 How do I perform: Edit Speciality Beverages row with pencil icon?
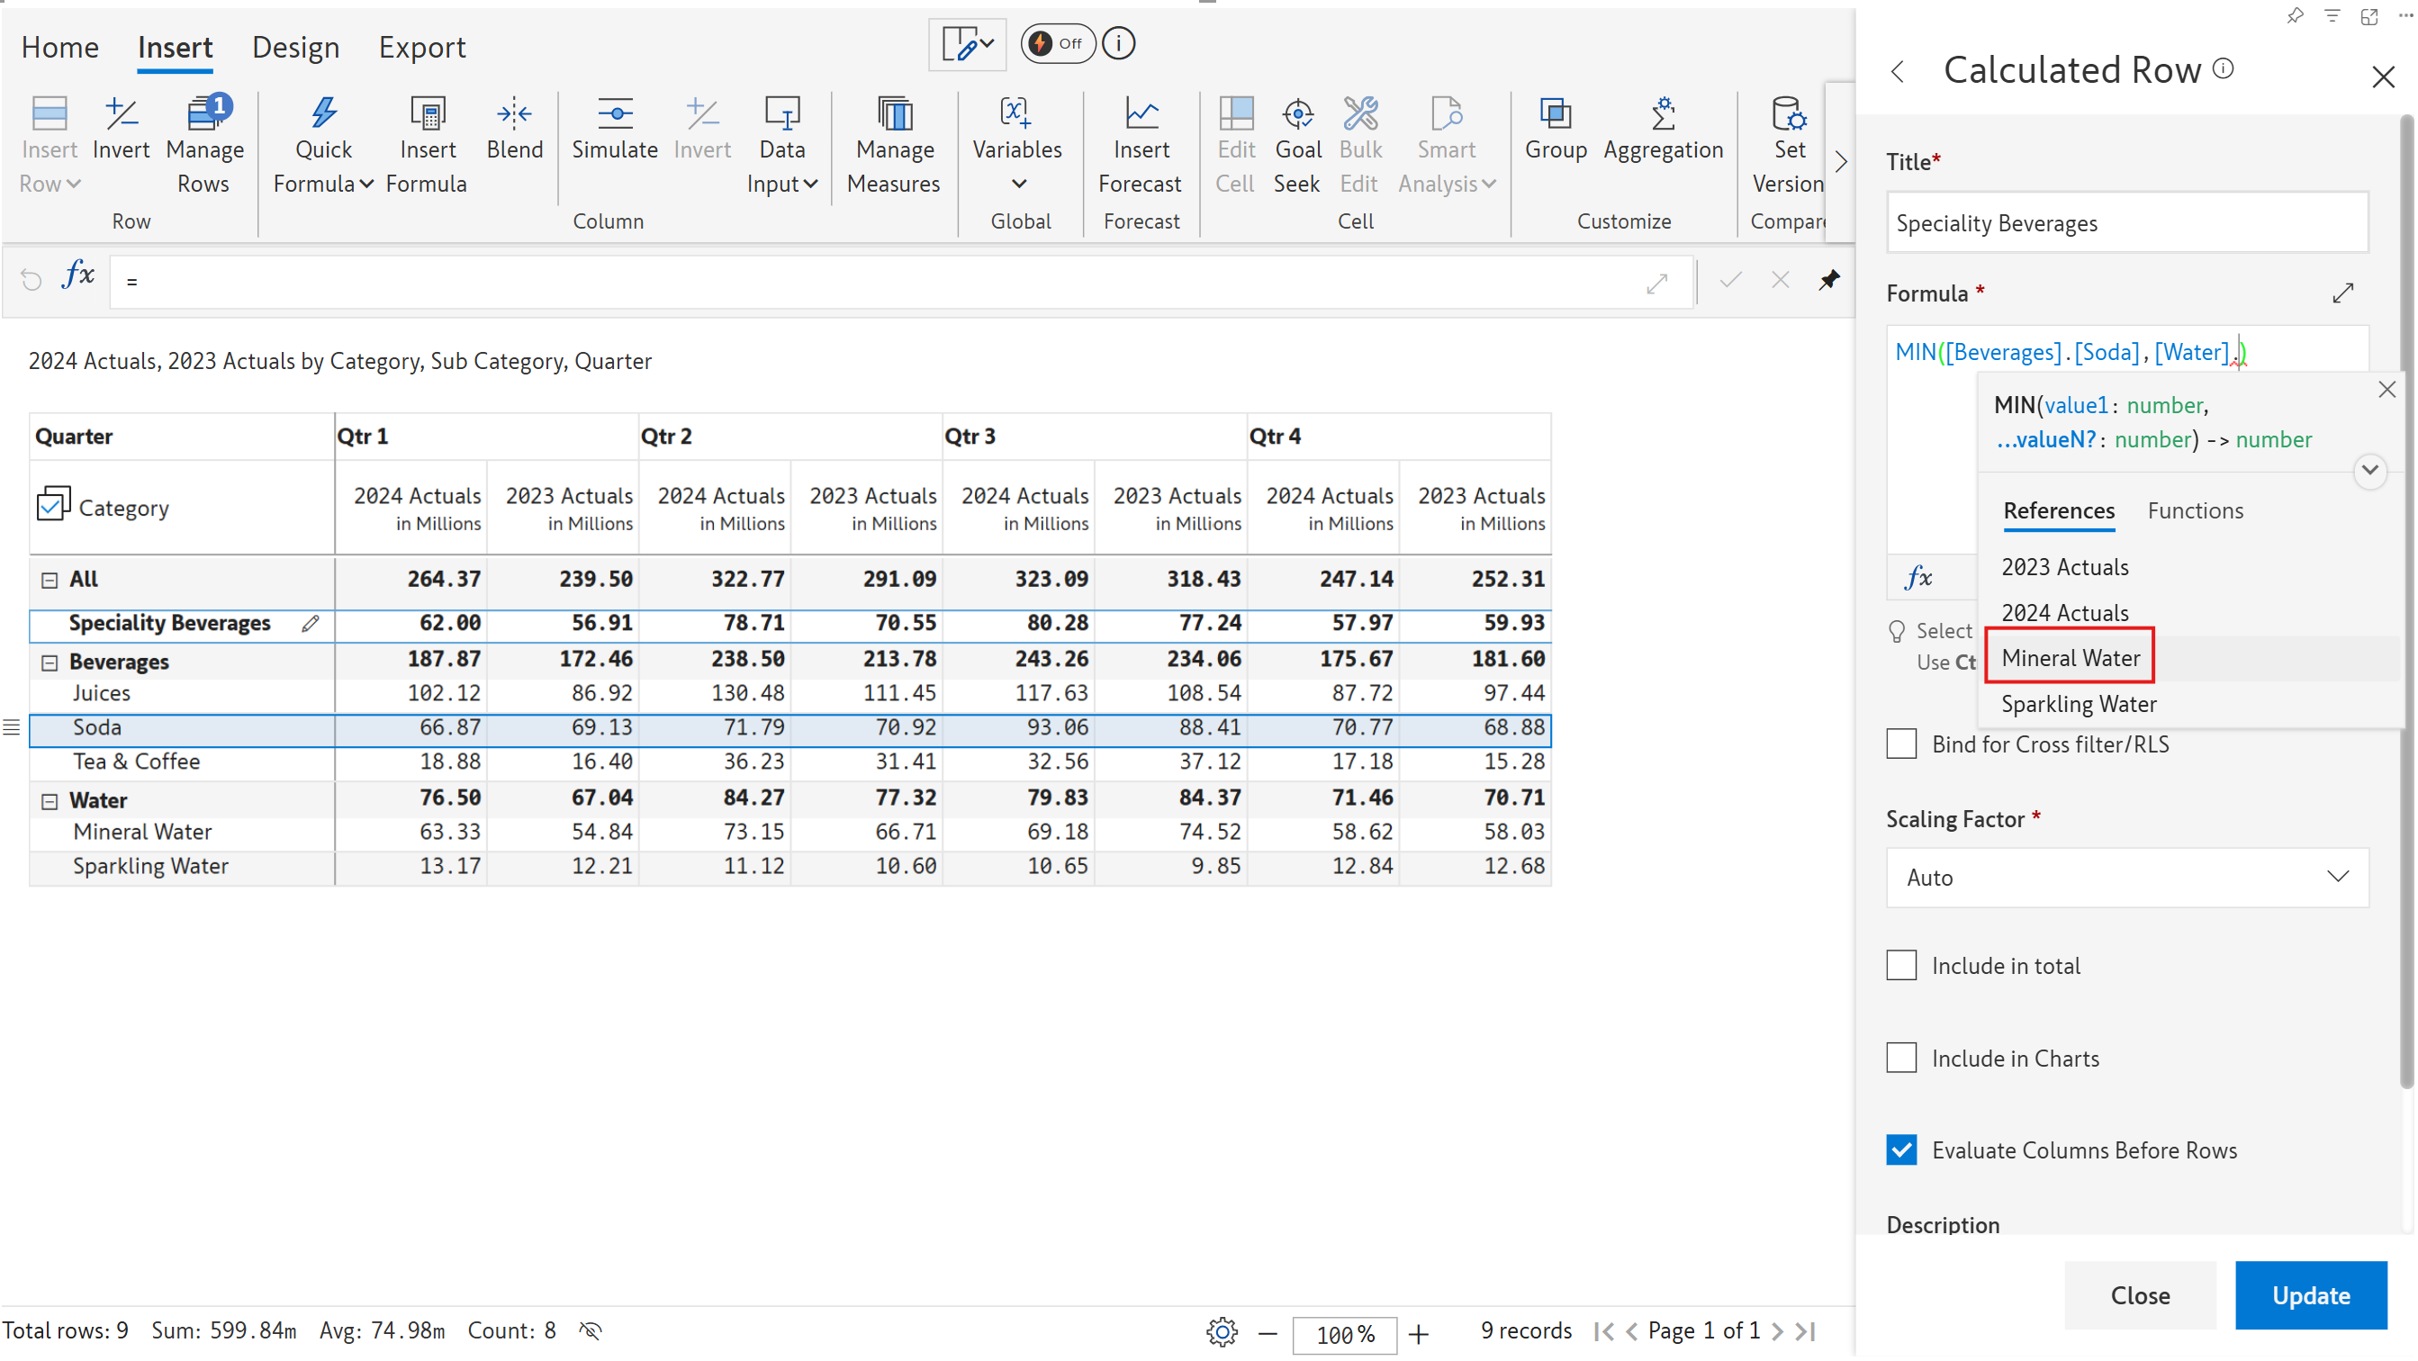(310, 623)
